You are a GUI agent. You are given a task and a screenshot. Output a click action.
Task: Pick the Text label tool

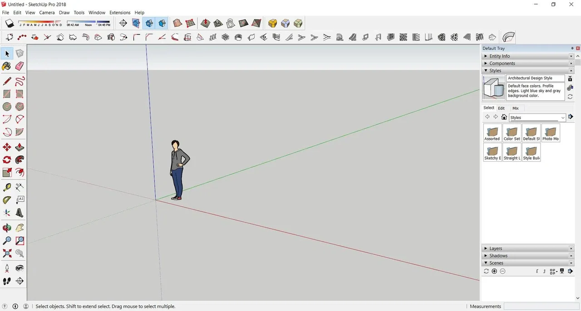coord(20,200)
